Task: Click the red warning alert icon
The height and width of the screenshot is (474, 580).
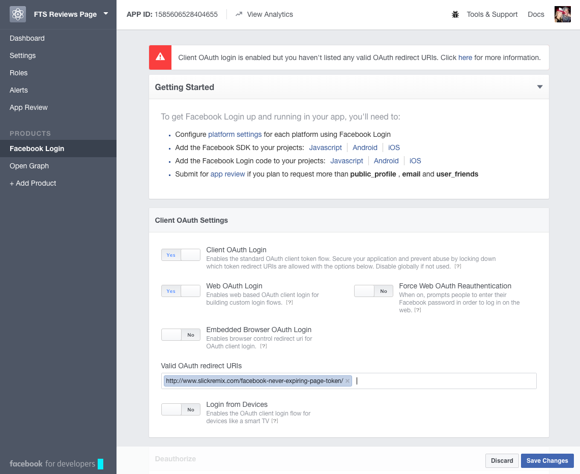Action: [x=160, y=57]
